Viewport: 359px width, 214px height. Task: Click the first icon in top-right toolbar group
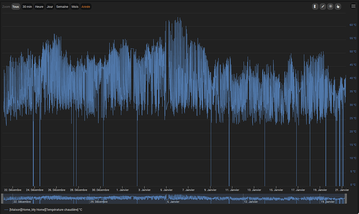pyautogui.click(x=315, y=6)
